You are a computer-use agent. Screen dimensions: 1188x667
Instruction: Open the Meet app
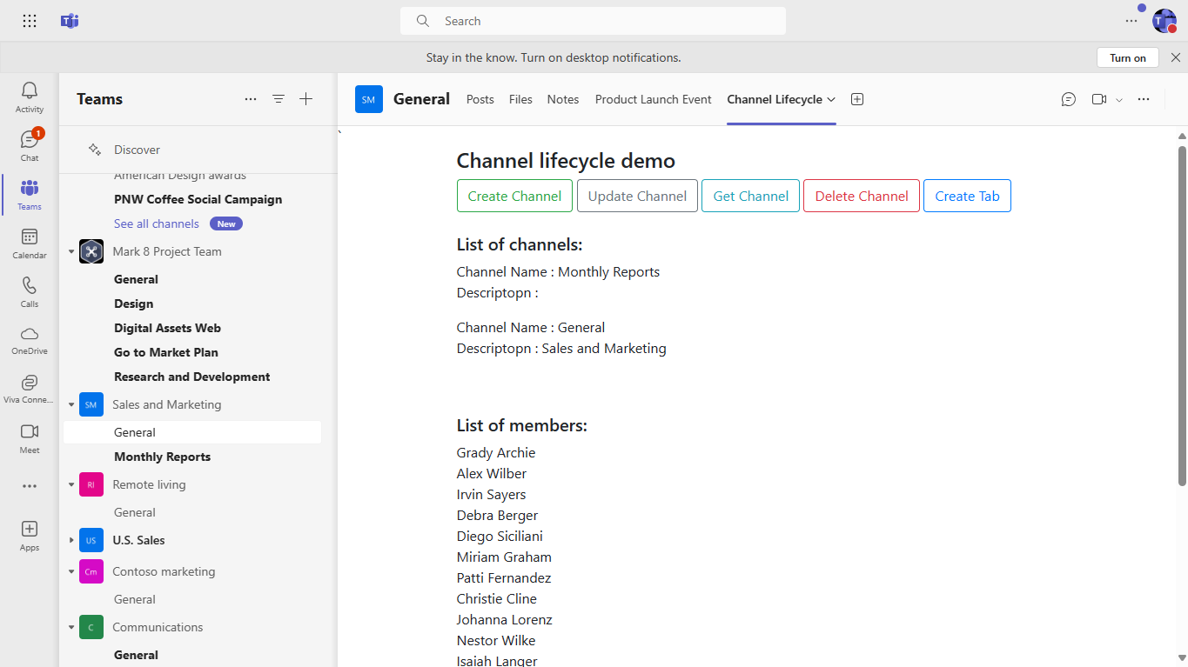(x=30, y=438)
